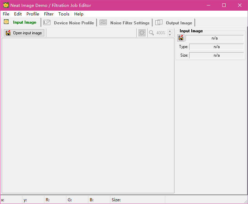The image size is (248, 204).
Task: Open the Help menu
Action: pyautogui.click(x=79, y=14)
